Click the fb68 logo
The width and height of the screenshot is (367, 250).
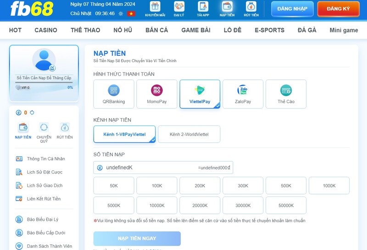pos(32,9)
